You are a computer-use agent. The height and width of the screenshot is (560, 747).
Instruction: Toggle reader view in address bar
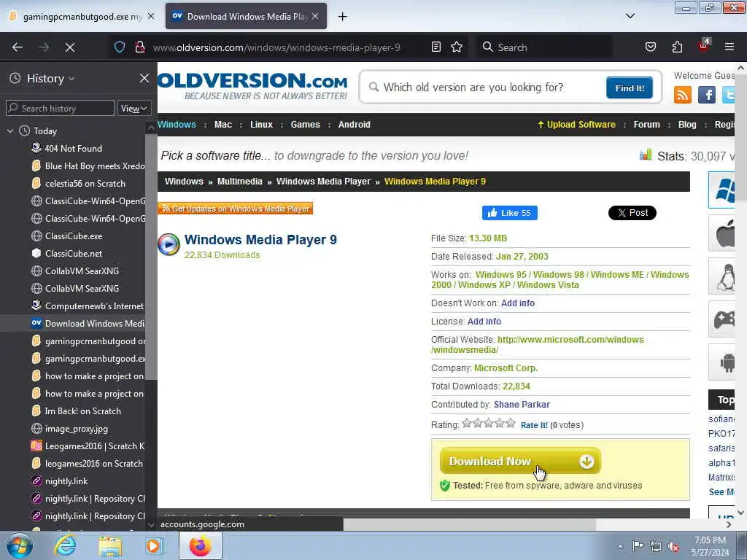point(436,47)
